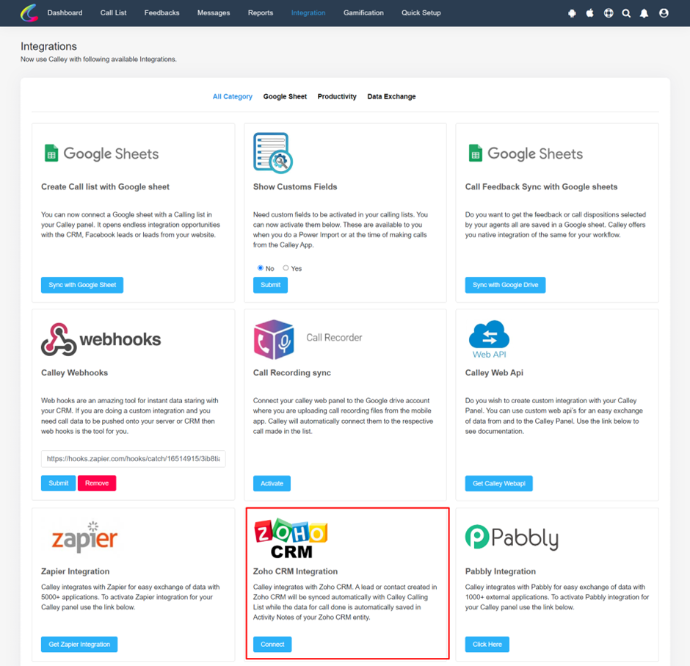Switch to the Productivity tab
Screen dimensions: 690x666
pos(337,96)
